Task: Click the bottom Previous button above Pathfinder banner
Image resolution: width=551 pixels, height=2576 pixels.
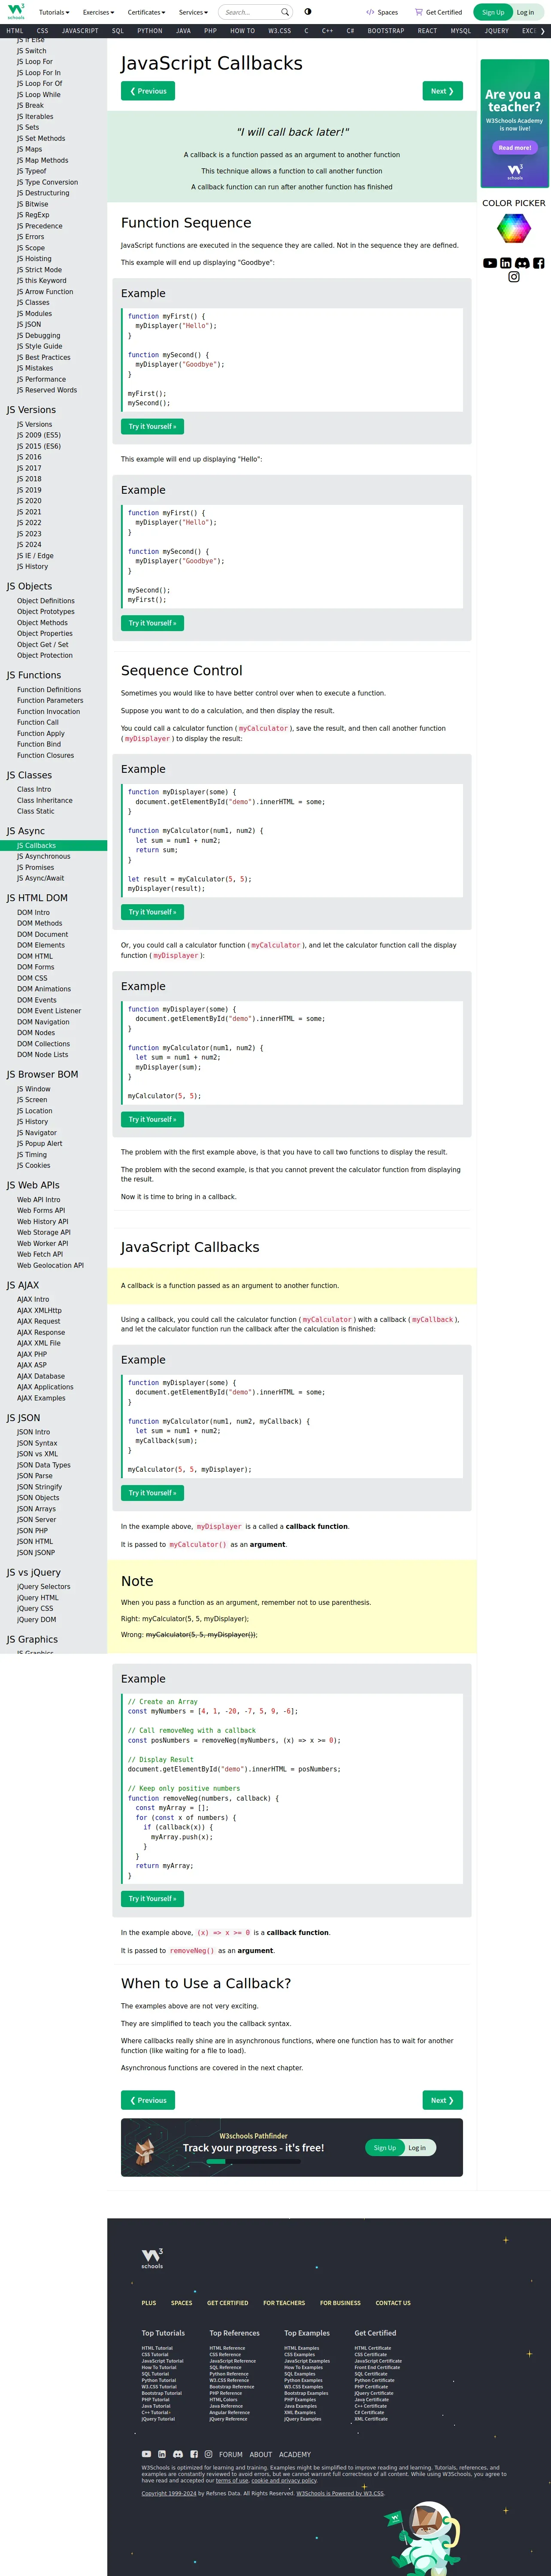Action: (x=148, y=2100)
